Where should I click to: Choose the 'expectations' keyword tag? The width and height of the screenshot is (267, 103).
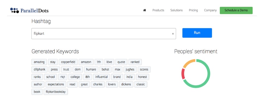click(56, 84)
